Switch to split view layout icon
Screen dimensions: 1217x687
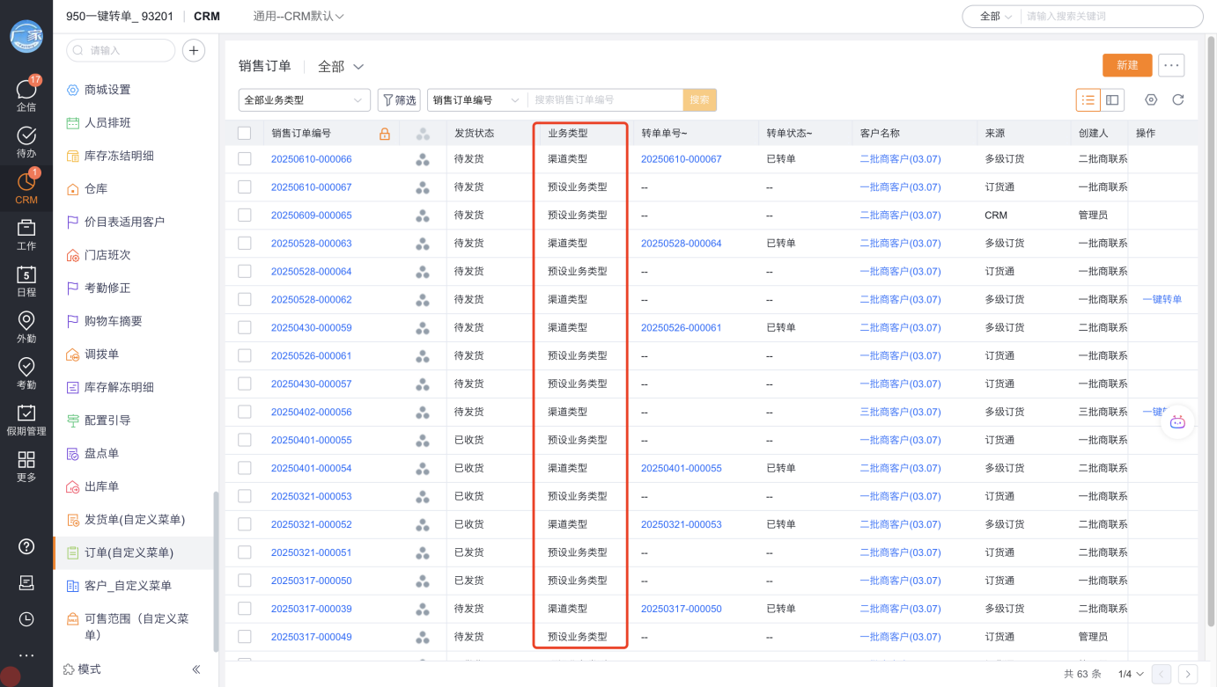coord(1112,100)
